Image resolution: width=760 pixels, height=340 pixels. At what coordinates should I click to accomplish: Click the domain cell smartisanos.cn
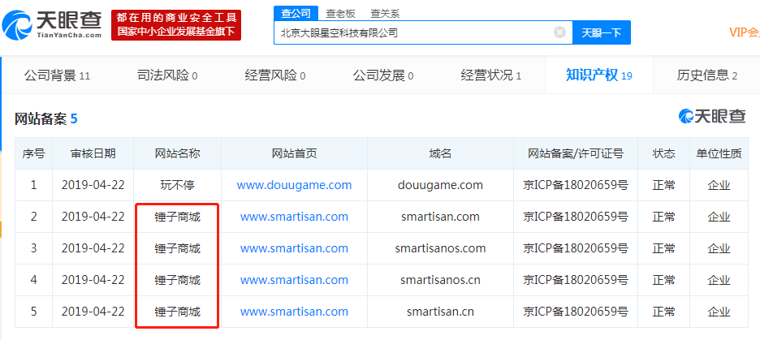440,279
